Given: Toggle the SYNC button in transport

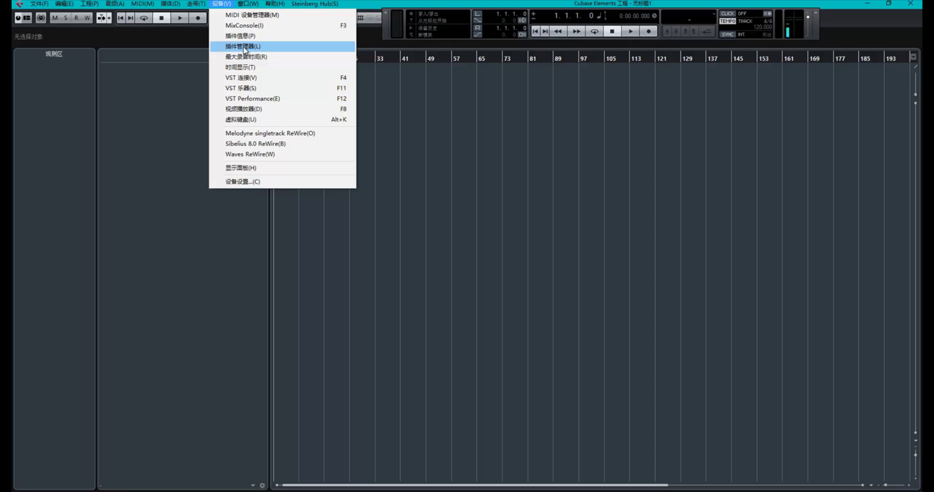Looking at the screenshot, I should [728, 35].
